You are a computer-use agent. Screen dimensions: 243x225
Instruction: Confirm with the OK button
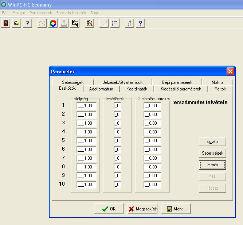click(109, 209)
